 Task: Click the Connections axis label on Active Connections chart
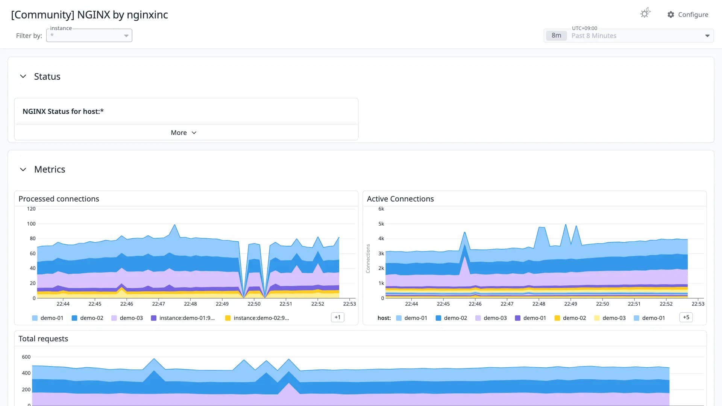[x=368, y=259]
